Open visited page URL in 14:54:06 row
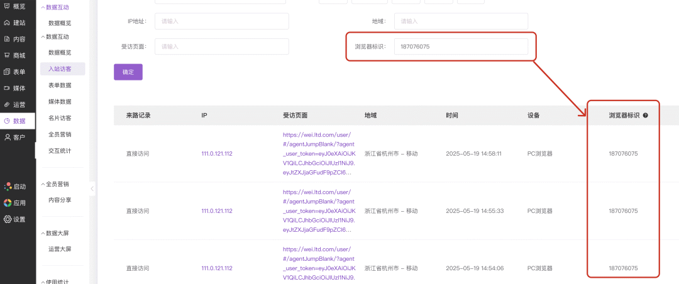This screenshot has width=679, height=284. (x=319, y=263)
